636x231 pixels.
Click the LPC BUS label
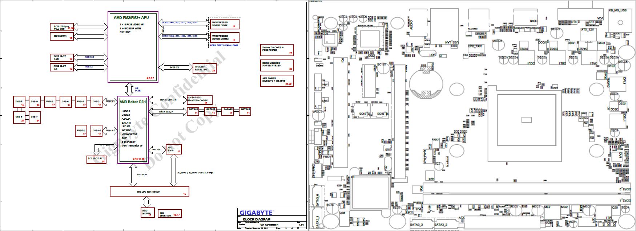(142, 174)
